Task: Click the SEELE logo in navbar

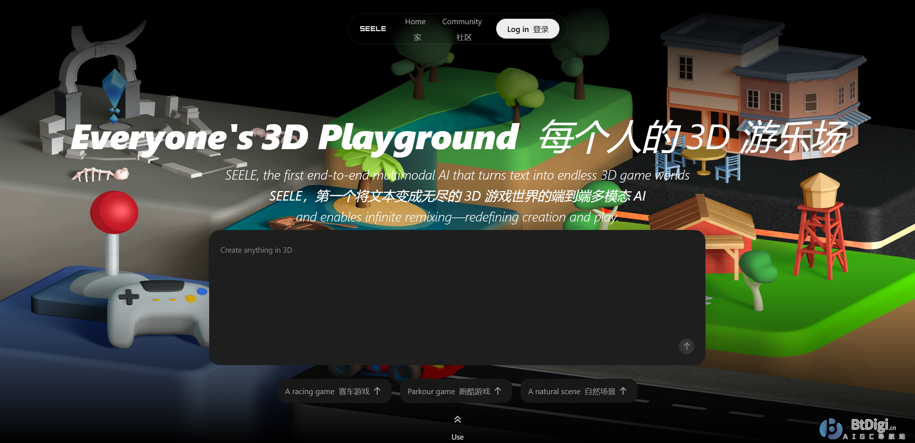Action: point(373,29)
